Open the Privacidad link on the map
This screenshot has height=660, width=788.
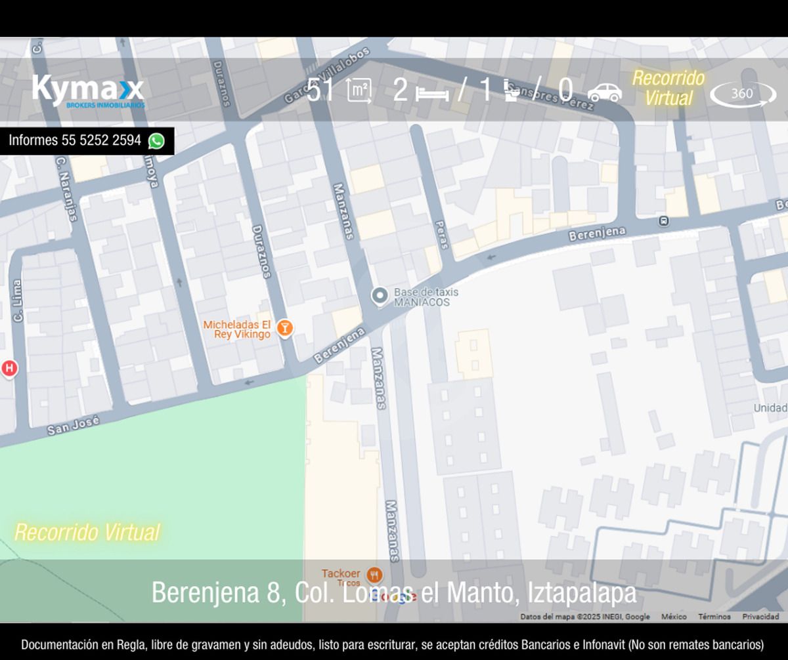(761, 617)
